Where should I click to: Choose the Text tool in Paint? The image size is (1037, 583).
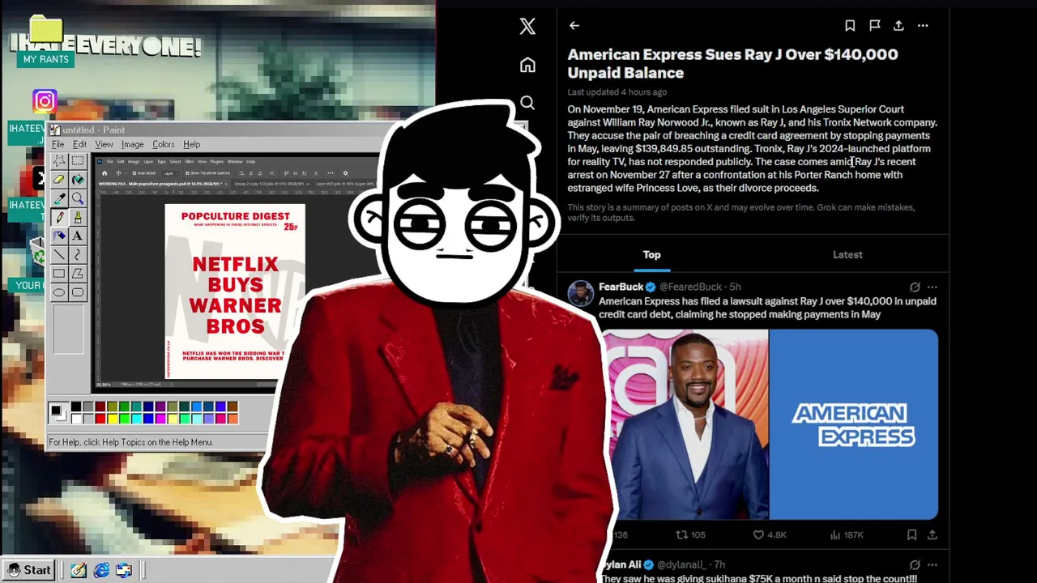(x=78, y=236)
